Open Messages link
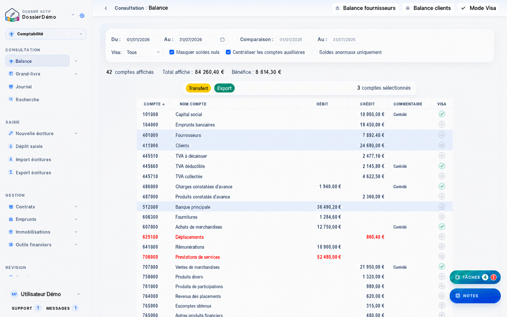 click(x=58, y=308)
